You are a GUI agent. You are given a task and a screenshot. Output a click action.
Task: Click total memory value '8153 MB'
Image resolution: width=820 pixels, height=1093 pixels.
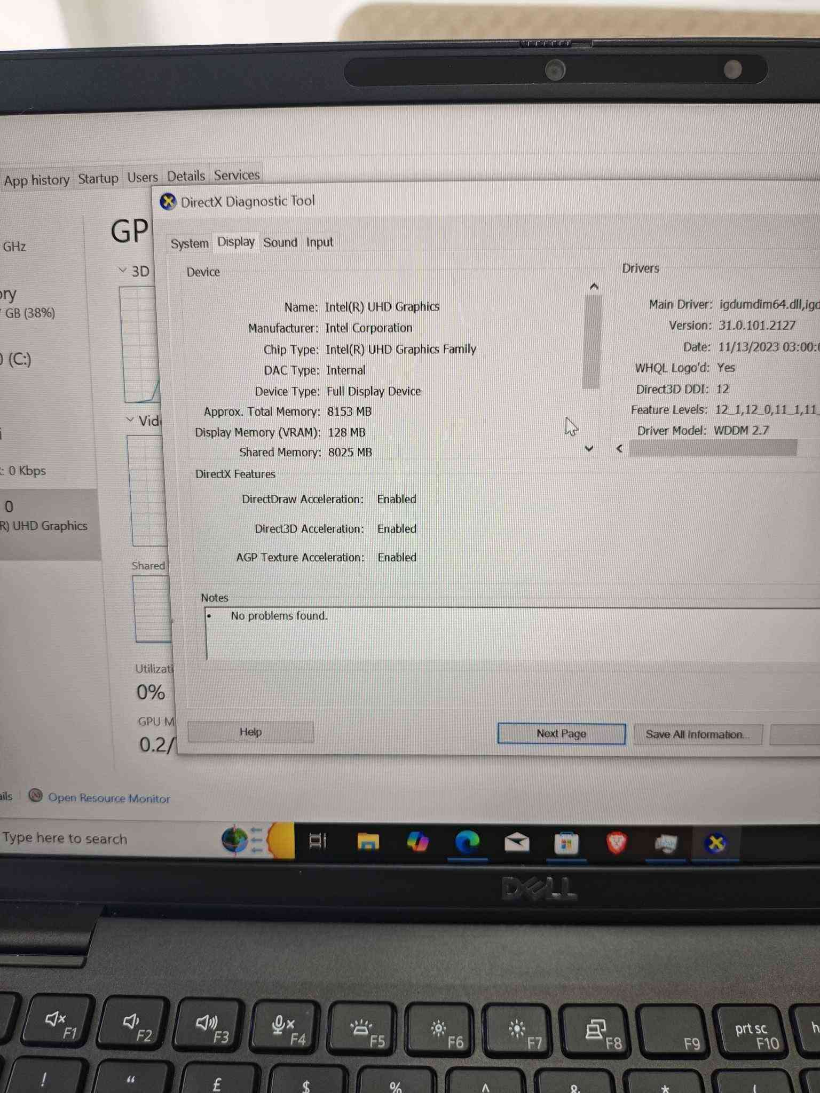click(x=349, y=411)
